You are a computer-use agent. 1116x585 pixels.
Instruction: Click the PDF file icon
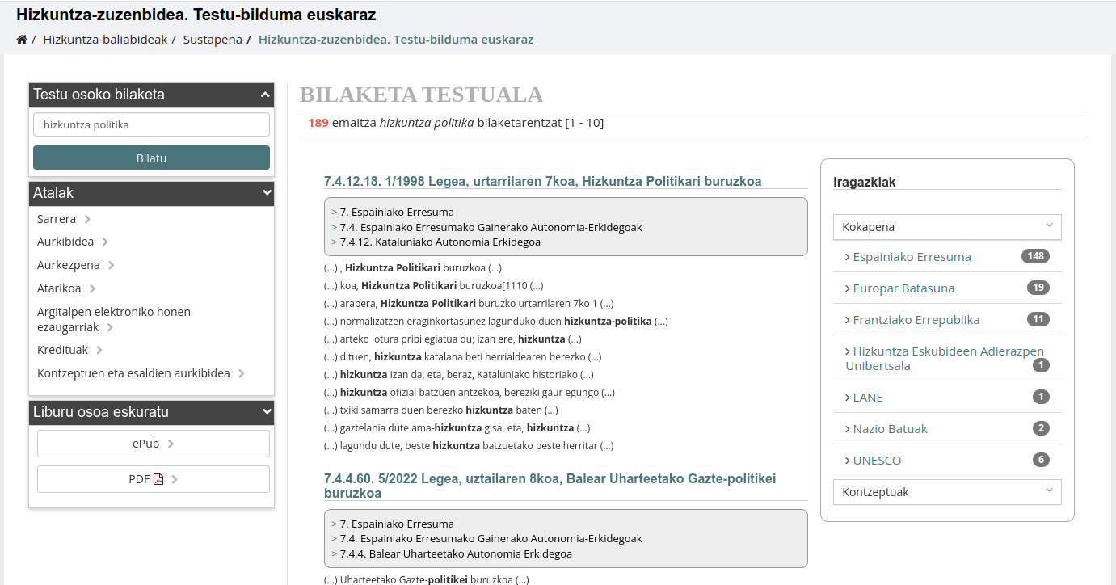[x=158, y=479]
